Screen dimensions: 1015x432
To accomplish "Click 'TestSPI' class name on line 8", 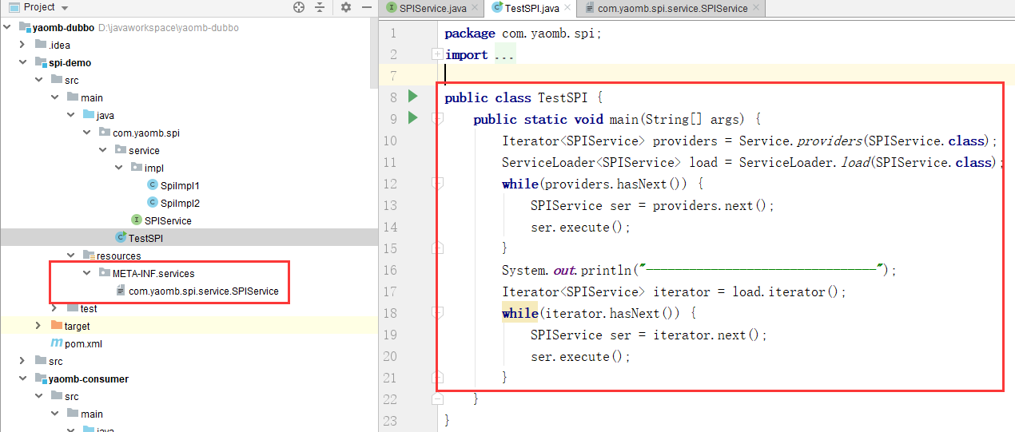I will 563,97.
